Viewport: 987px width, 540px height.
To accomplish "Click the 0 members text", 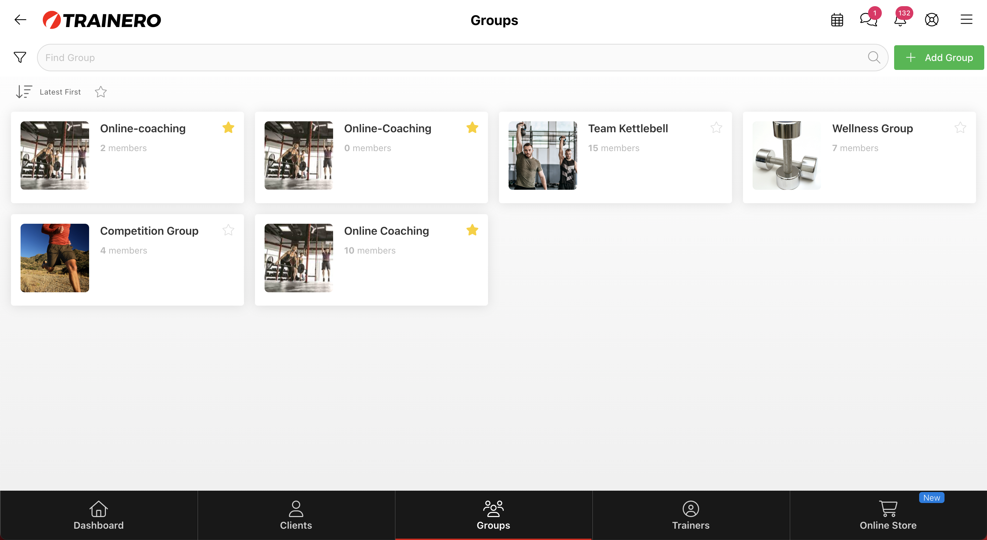I will tap(367, 148).
